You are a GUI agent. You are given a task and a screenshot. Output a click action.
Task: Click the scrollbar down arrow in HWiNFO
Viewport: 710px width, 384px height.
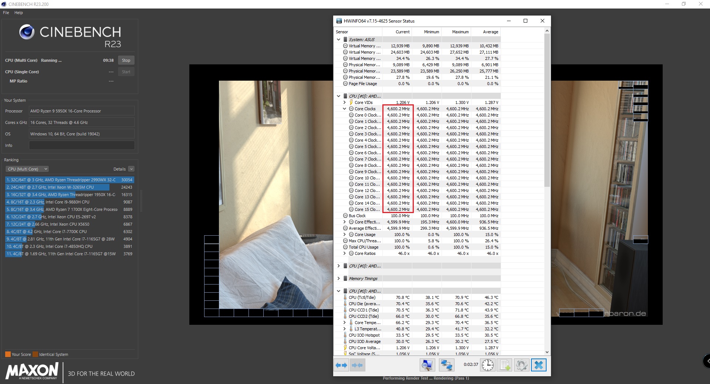pyautogui.click(x=547, y=352)
